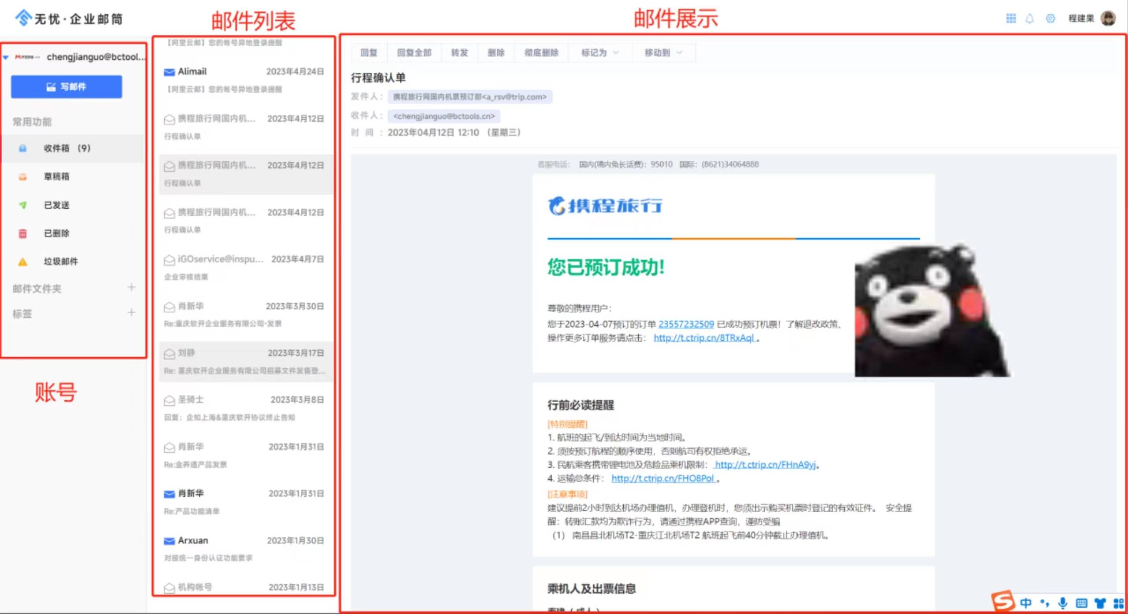Click the 无忧企业邮箱 logo

coord(69,18)
